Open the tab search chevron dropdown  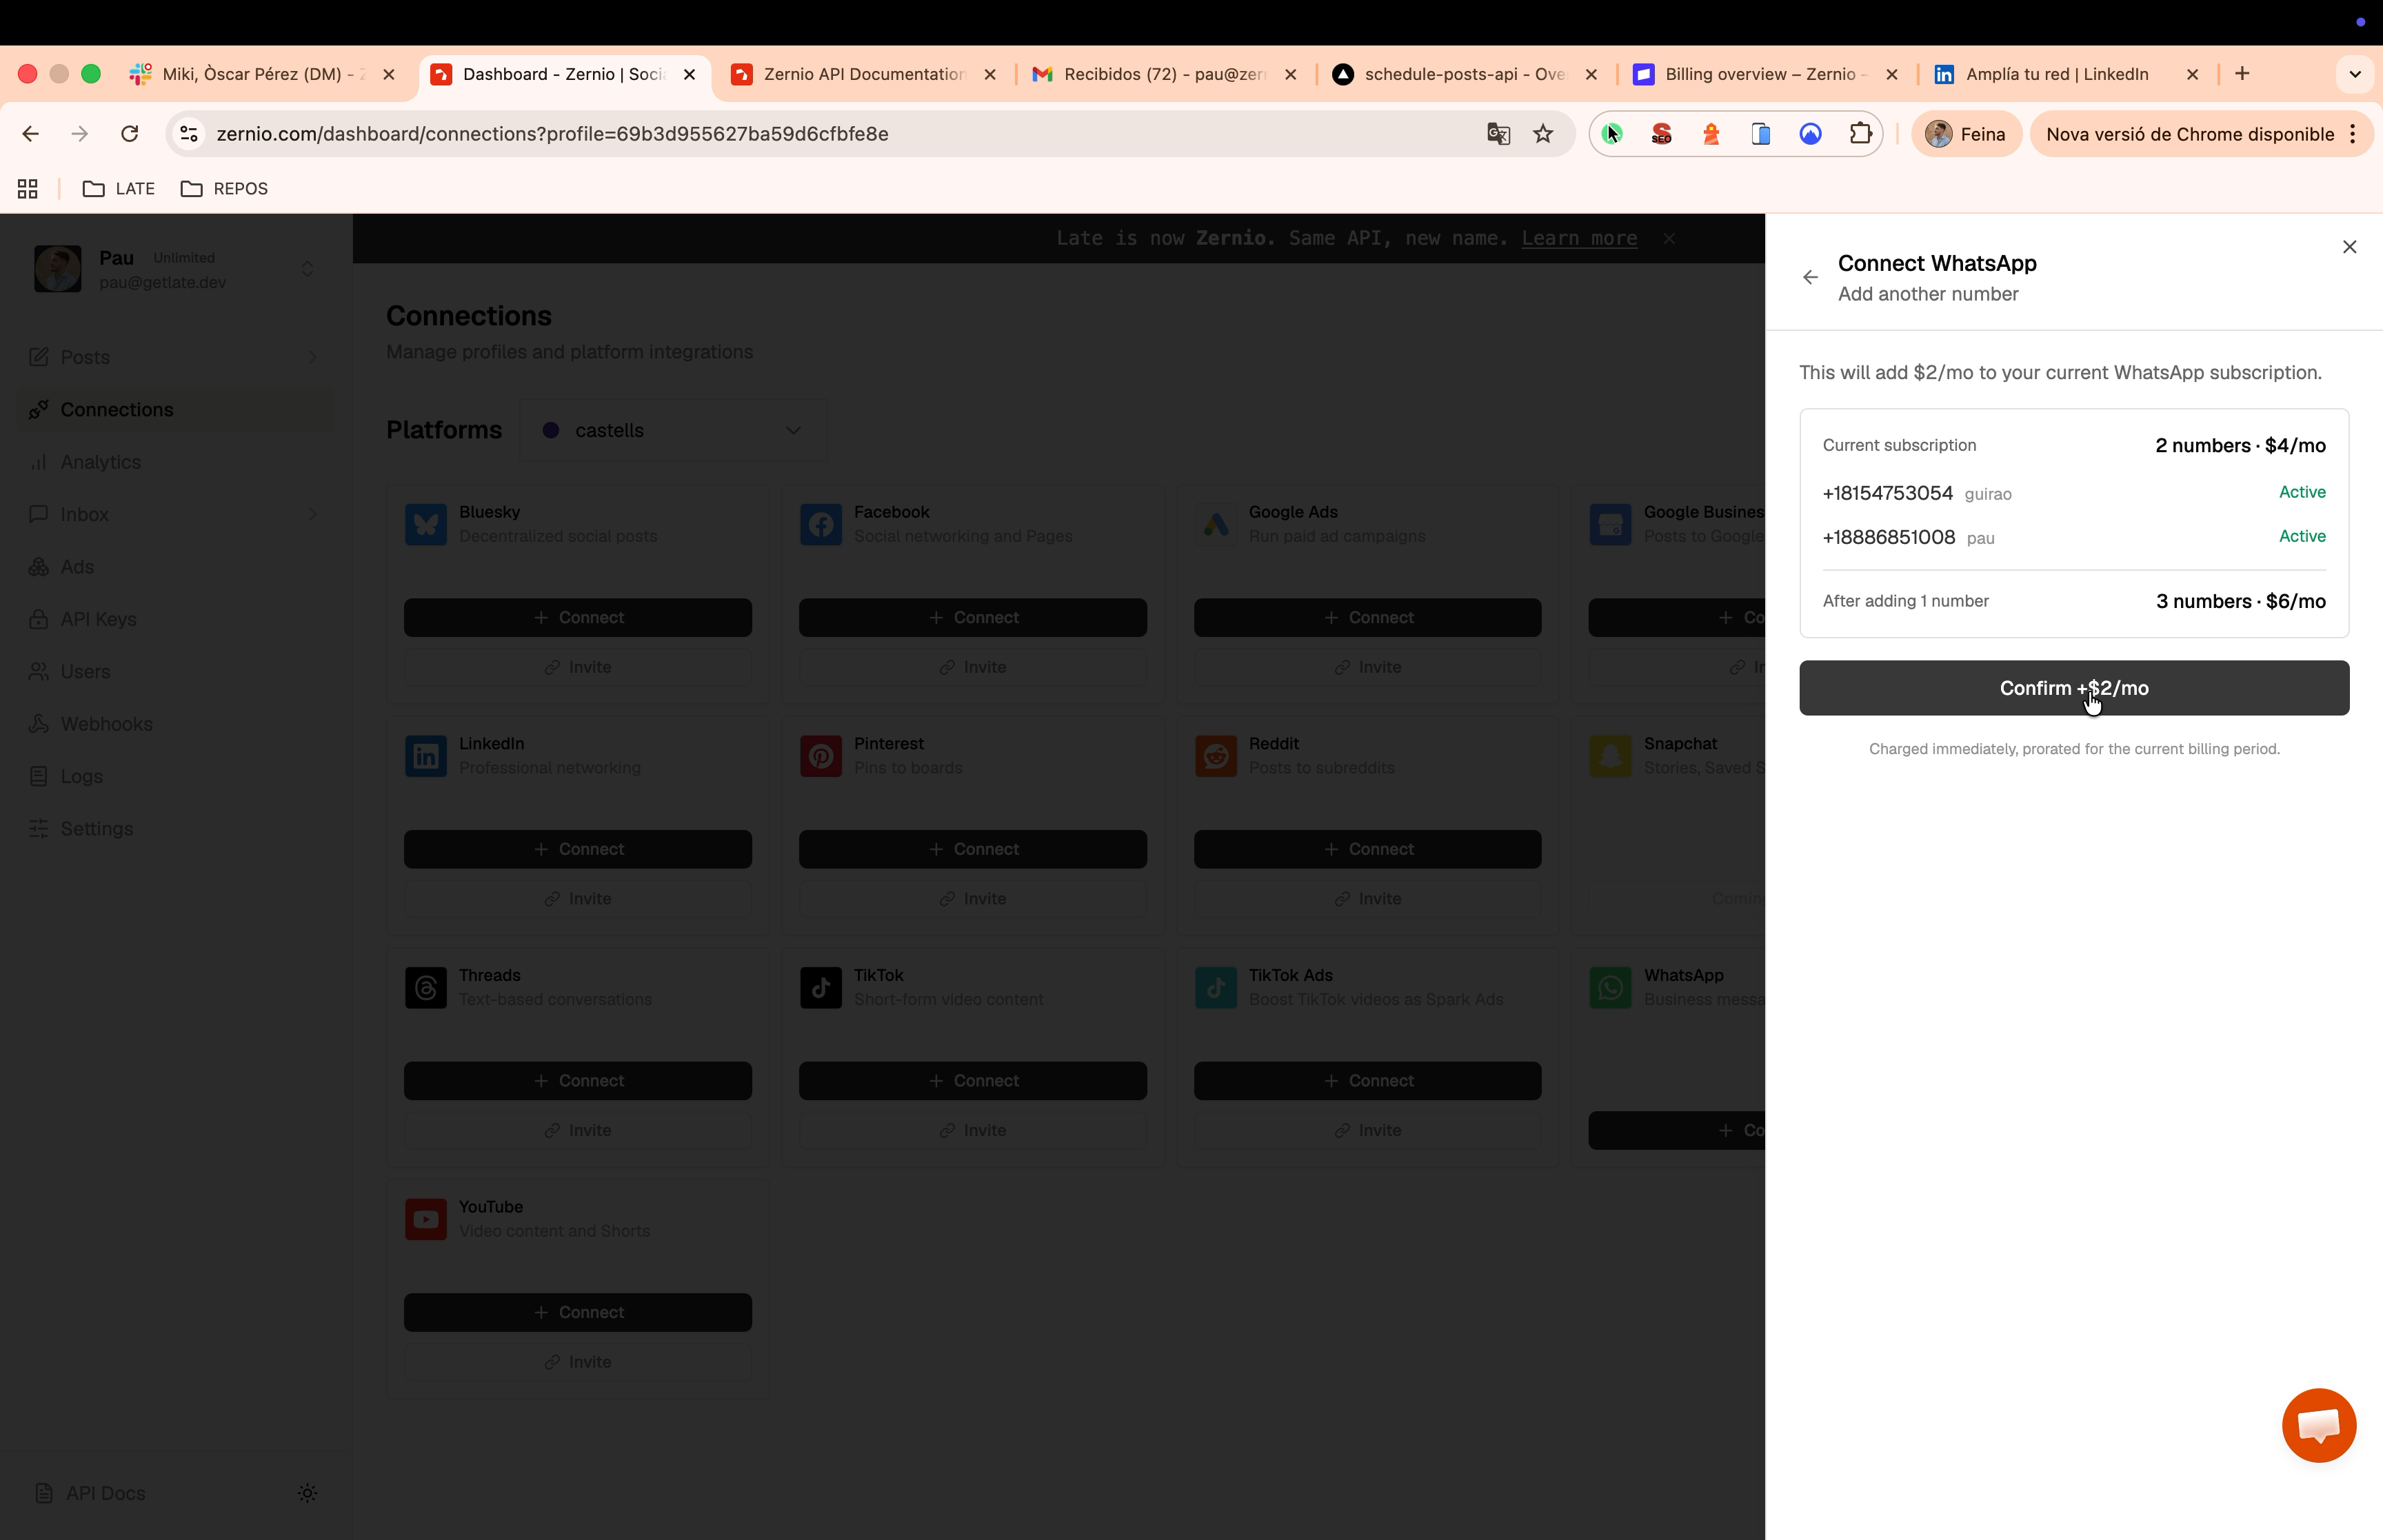pos(2354,74)
